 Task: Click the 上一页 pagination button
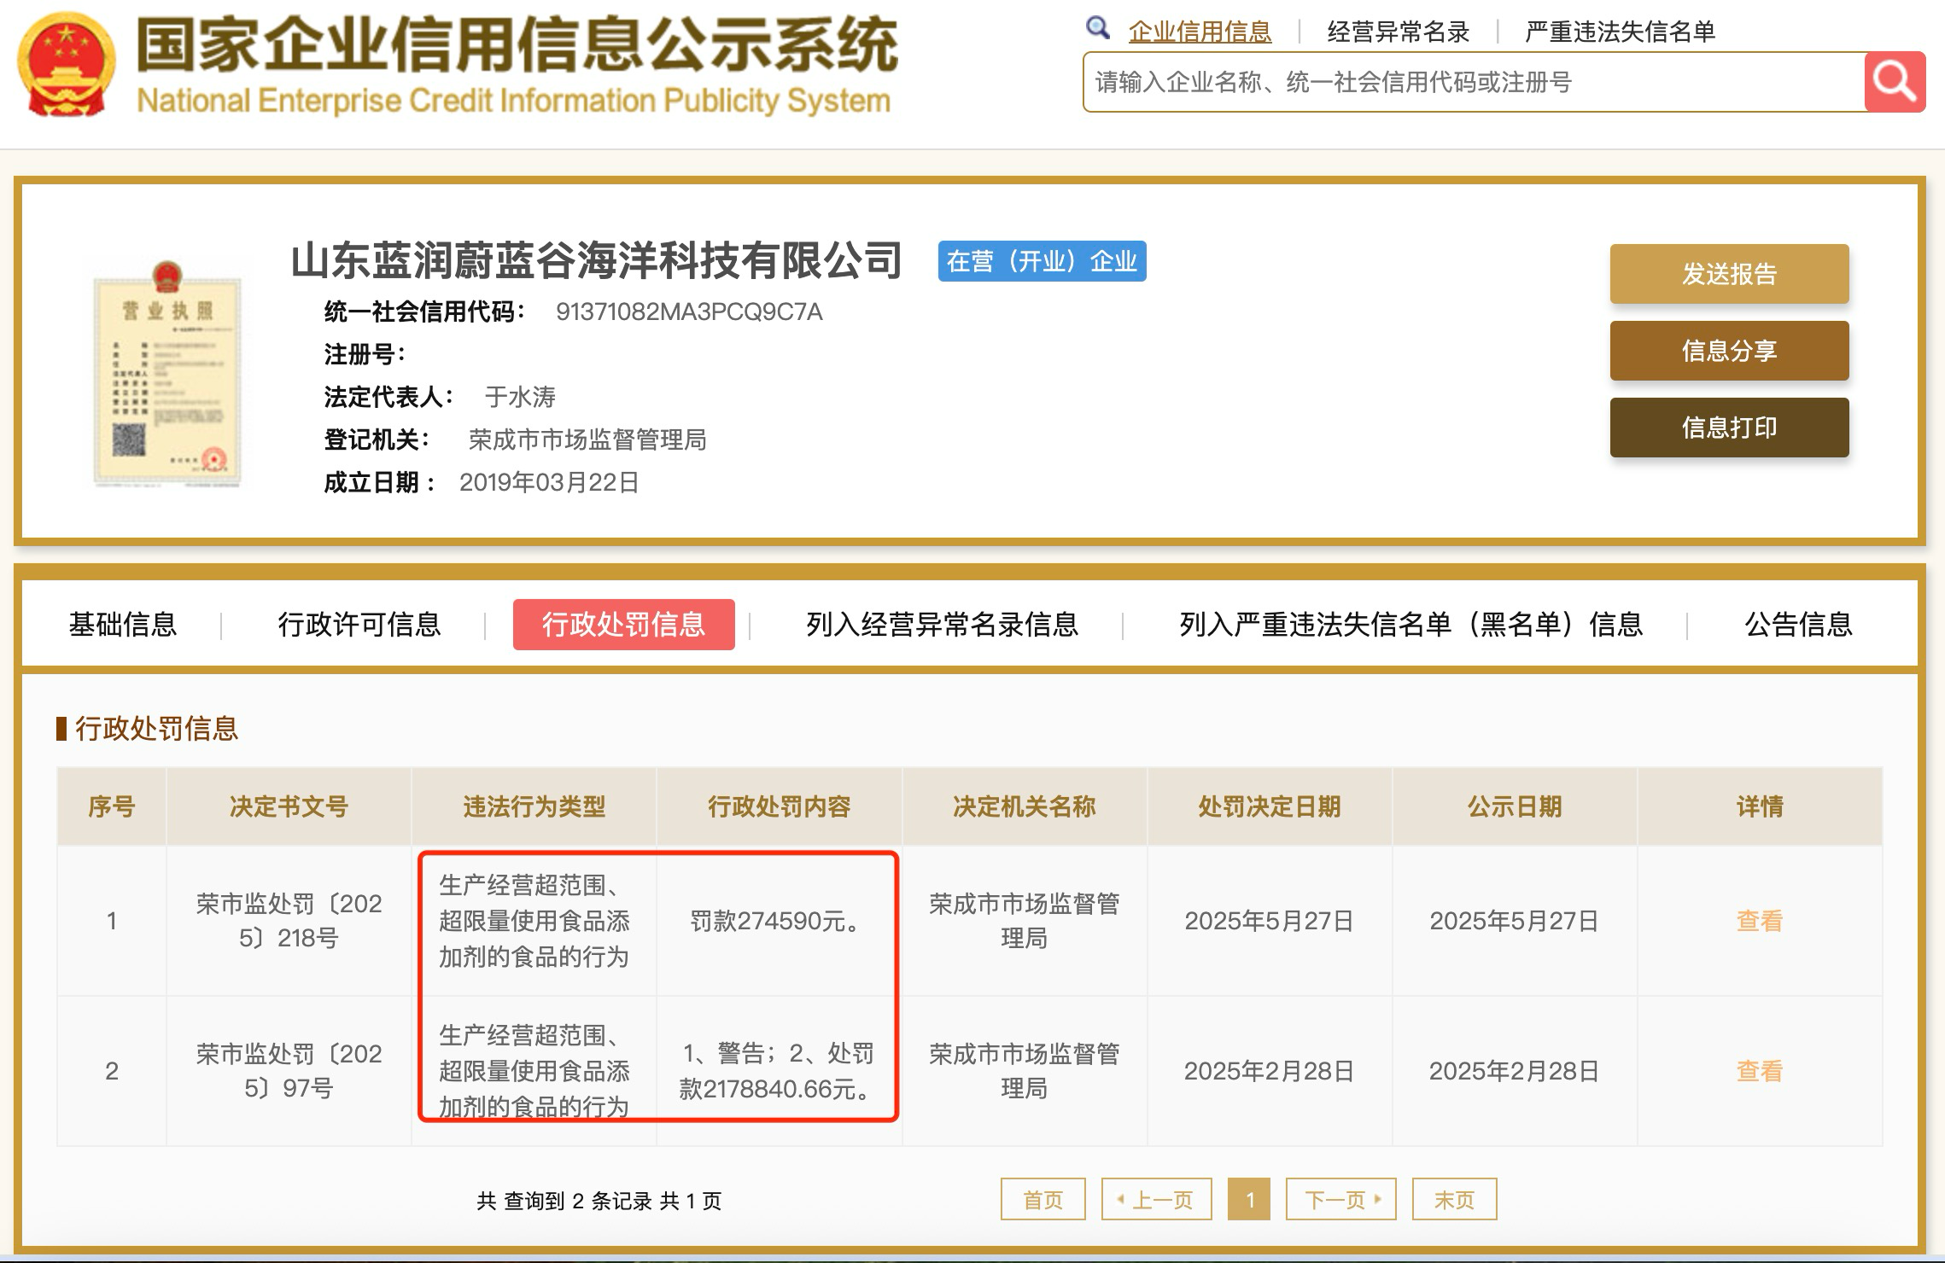1157,1200
